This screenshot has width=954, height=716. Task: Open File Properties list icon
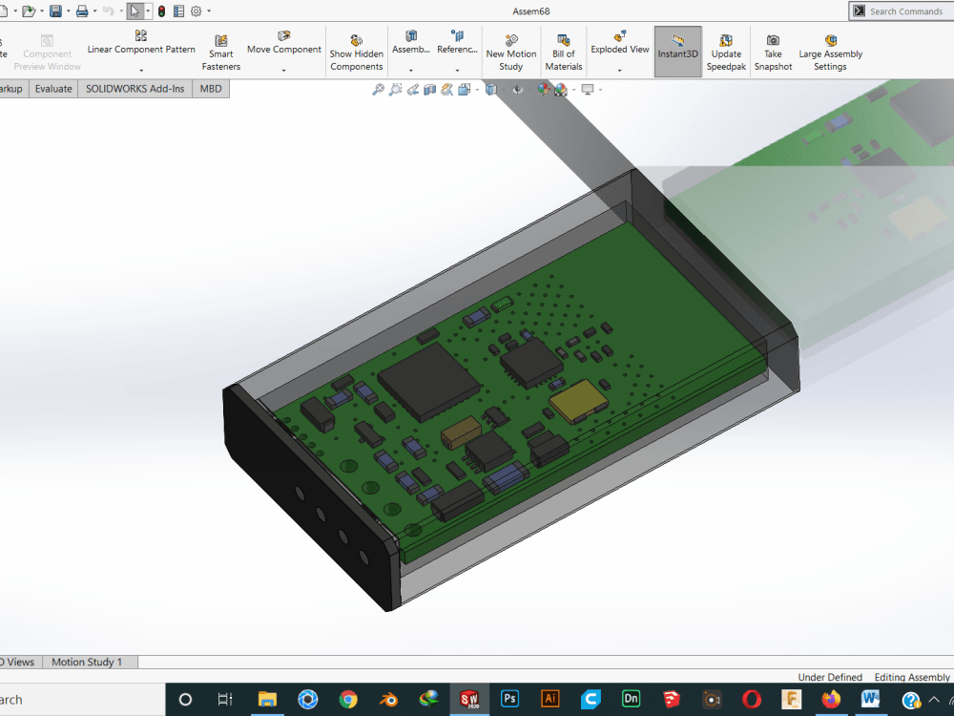pos(179,11)
